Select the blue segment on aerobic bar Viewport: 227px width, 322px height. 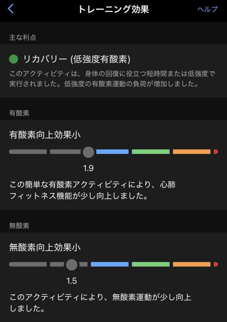tap(112, 152)
